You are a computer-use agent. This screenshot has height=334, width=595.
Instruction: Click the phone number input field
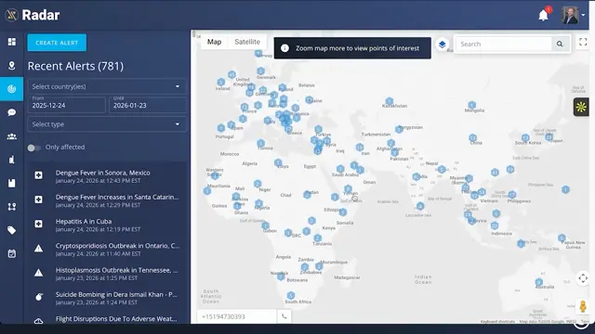point(236,316)
